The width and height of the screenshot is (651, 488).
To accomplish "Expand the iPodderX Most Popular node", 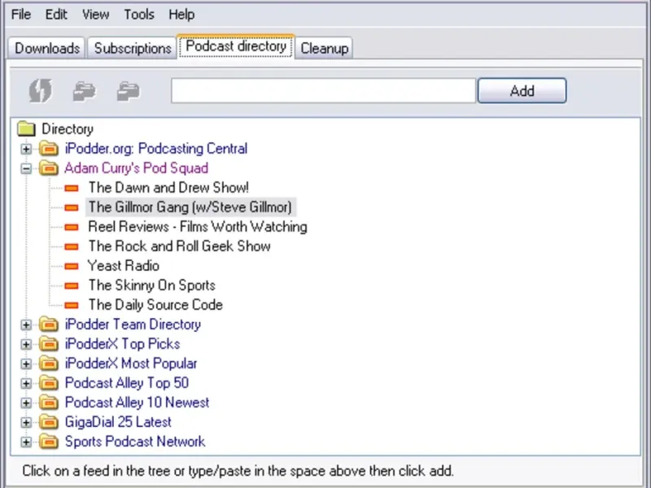I will [26, 364].
